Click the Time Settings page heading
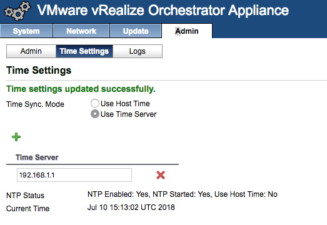This screenshot has width=327, height=225. point(39,70)
